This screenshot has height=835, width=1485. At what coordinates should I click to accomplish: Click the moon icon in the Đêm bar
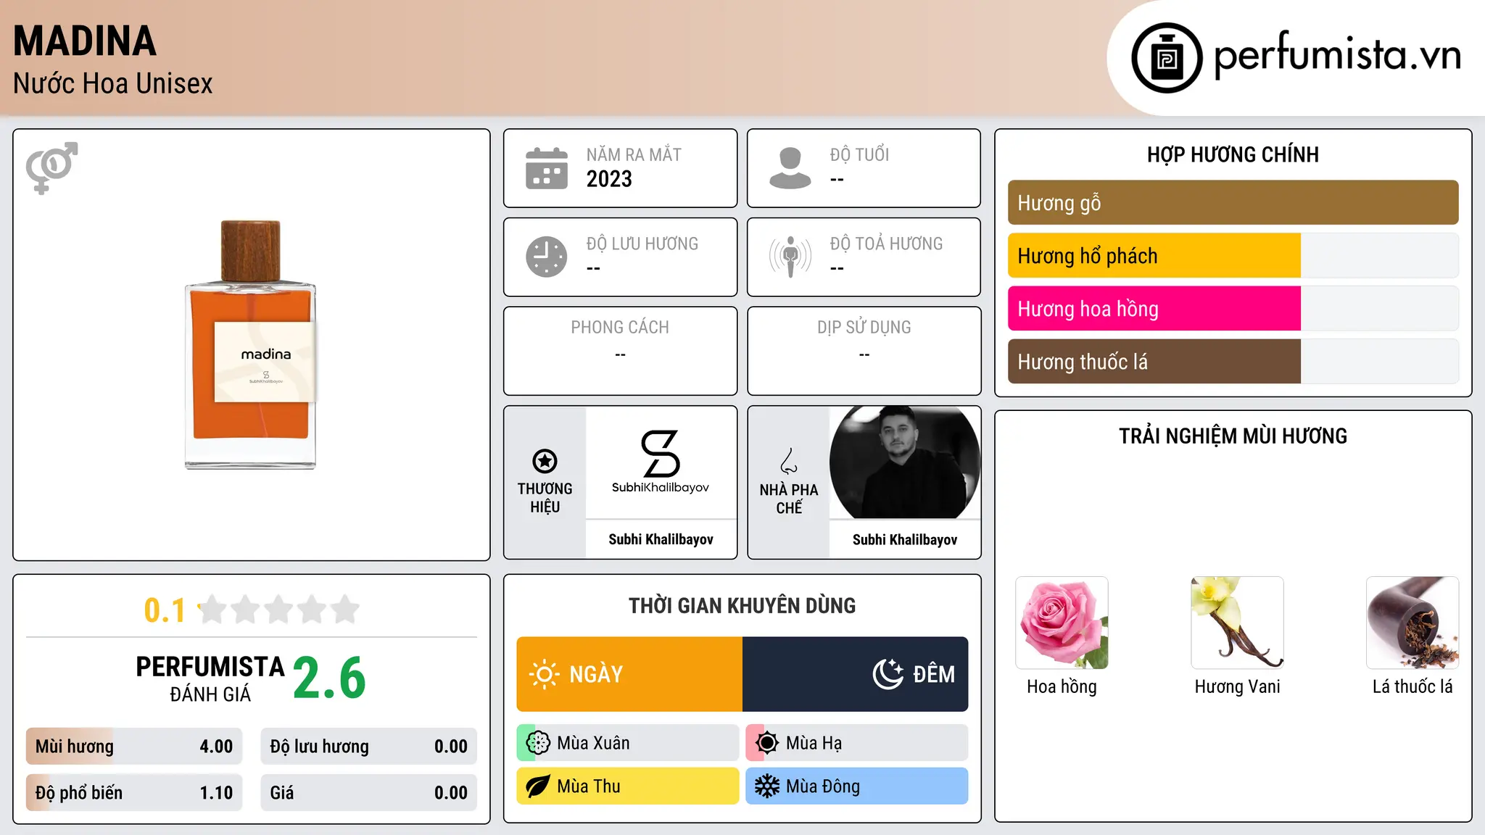(888, 674)
